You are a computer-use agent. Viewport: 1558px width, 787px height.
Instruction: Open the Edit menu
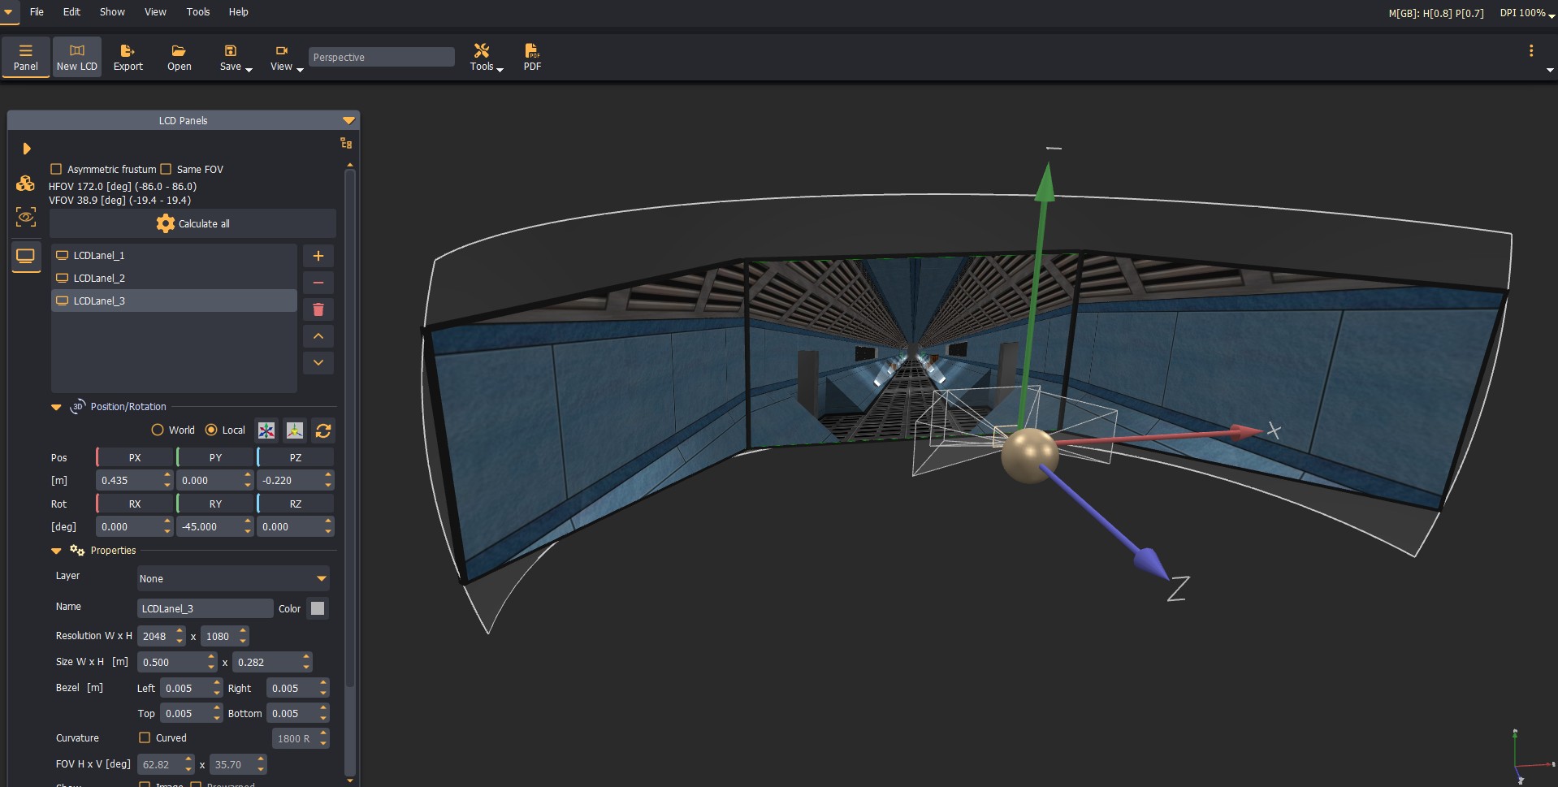pyautogui.click(x=71, y=12)
